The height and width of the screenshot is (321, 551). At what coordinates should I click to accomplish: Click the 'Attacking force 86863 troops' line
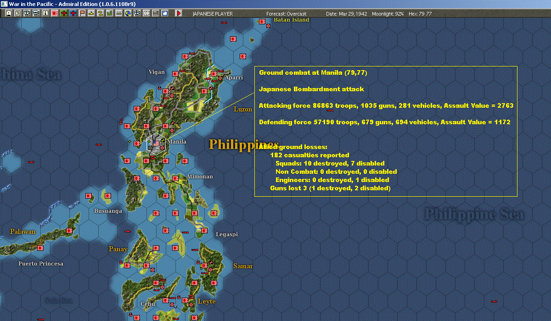pyautogui.click(x=386, y=105)
